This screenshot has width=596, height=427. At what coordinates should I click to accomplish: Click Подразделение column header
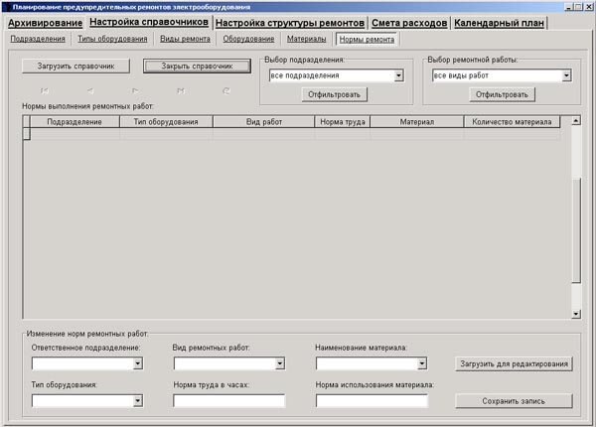pyautogui.click(x=74, y=122)
